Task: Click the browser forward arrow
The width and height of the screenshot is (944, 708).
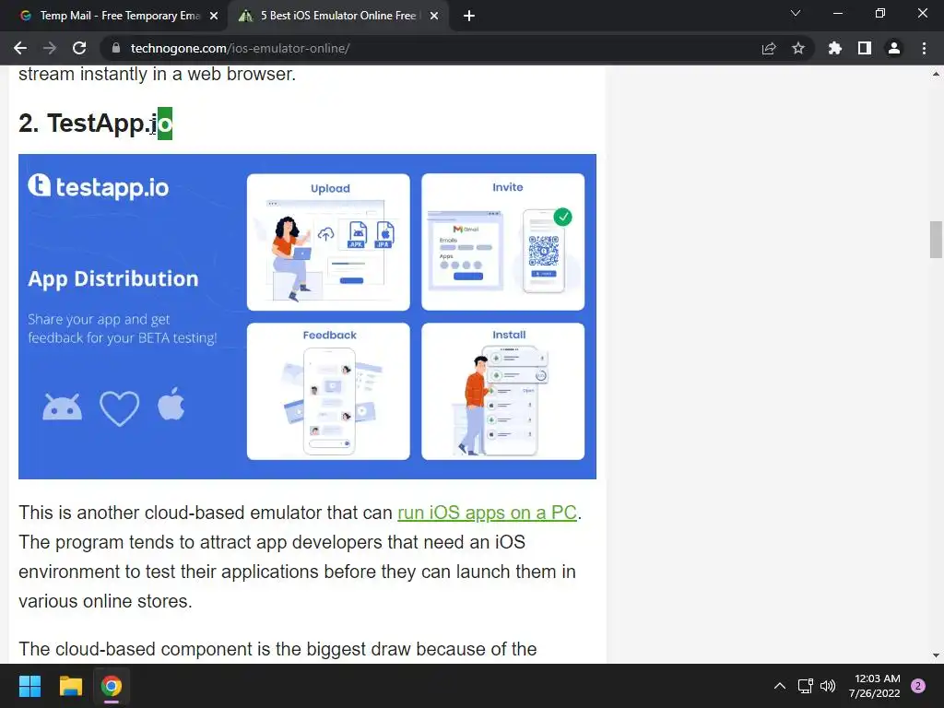Action: tap(50, 48)
